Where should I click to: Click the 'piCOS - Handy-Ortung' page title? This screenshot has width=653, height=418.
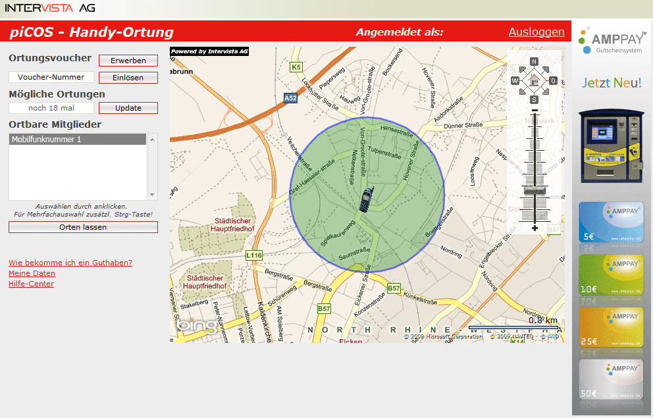point(91,32)
